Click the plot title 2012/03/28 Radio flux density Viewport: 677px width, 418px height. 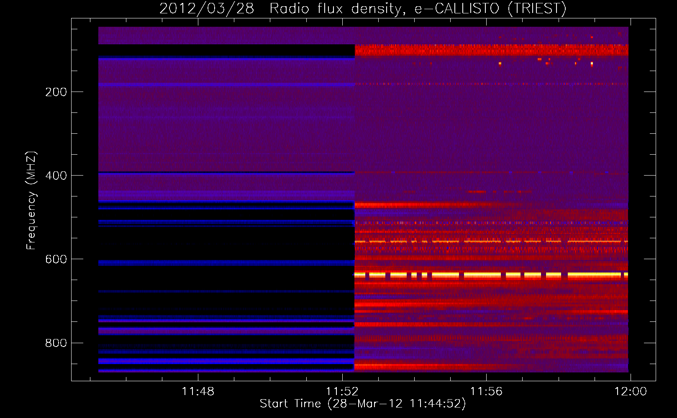(x=363, y=8)
